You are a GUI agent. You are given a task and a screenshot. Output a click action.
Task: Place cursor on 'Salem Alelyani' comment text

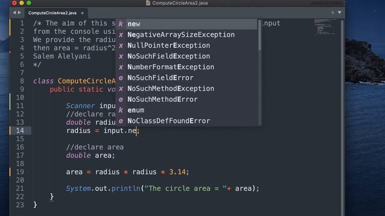click(62, 56)
